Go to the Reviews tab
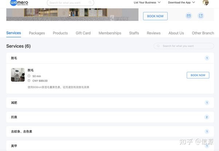Screen dimensions: 219x151 pyautogui.click(x=154, y=33)
